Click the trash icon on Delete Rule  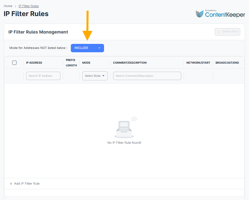pyautogui.click(x=218, y=32)
